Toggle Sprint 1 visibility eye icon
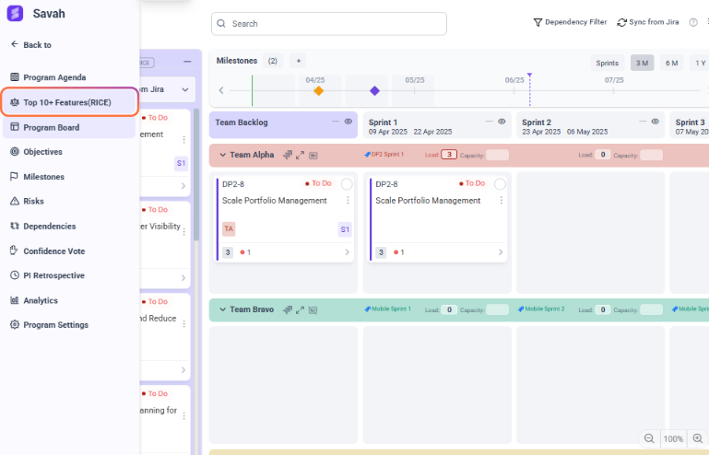The width and height of the screenshot is (709, 455). click(x=502, y=122)
